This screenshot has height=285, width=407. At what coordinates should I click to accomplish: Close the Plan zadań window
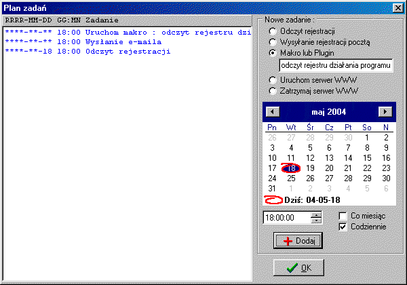click(x=397, y=7)
